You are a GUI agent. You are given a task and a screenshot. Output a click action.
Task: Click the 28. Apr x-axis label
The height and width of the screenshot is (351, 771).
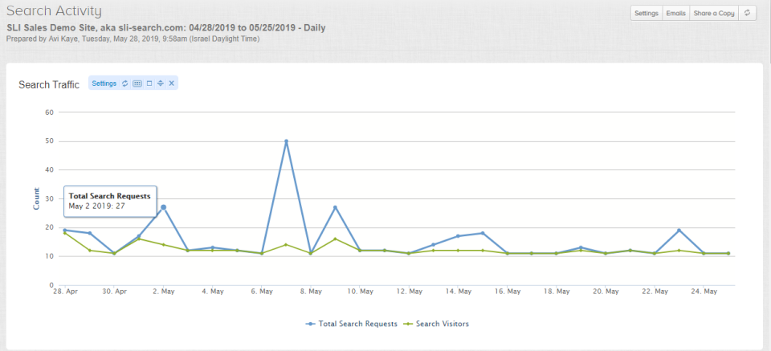(65, 292)
